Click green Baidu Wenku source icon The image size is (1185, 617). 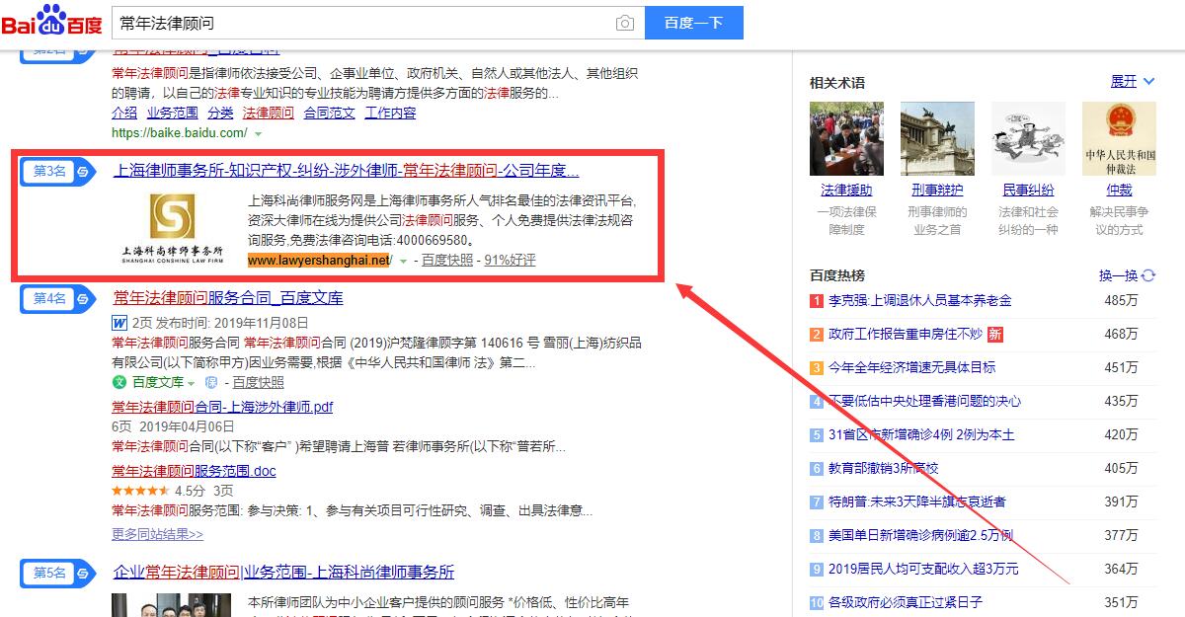click(x=119, y=382)
